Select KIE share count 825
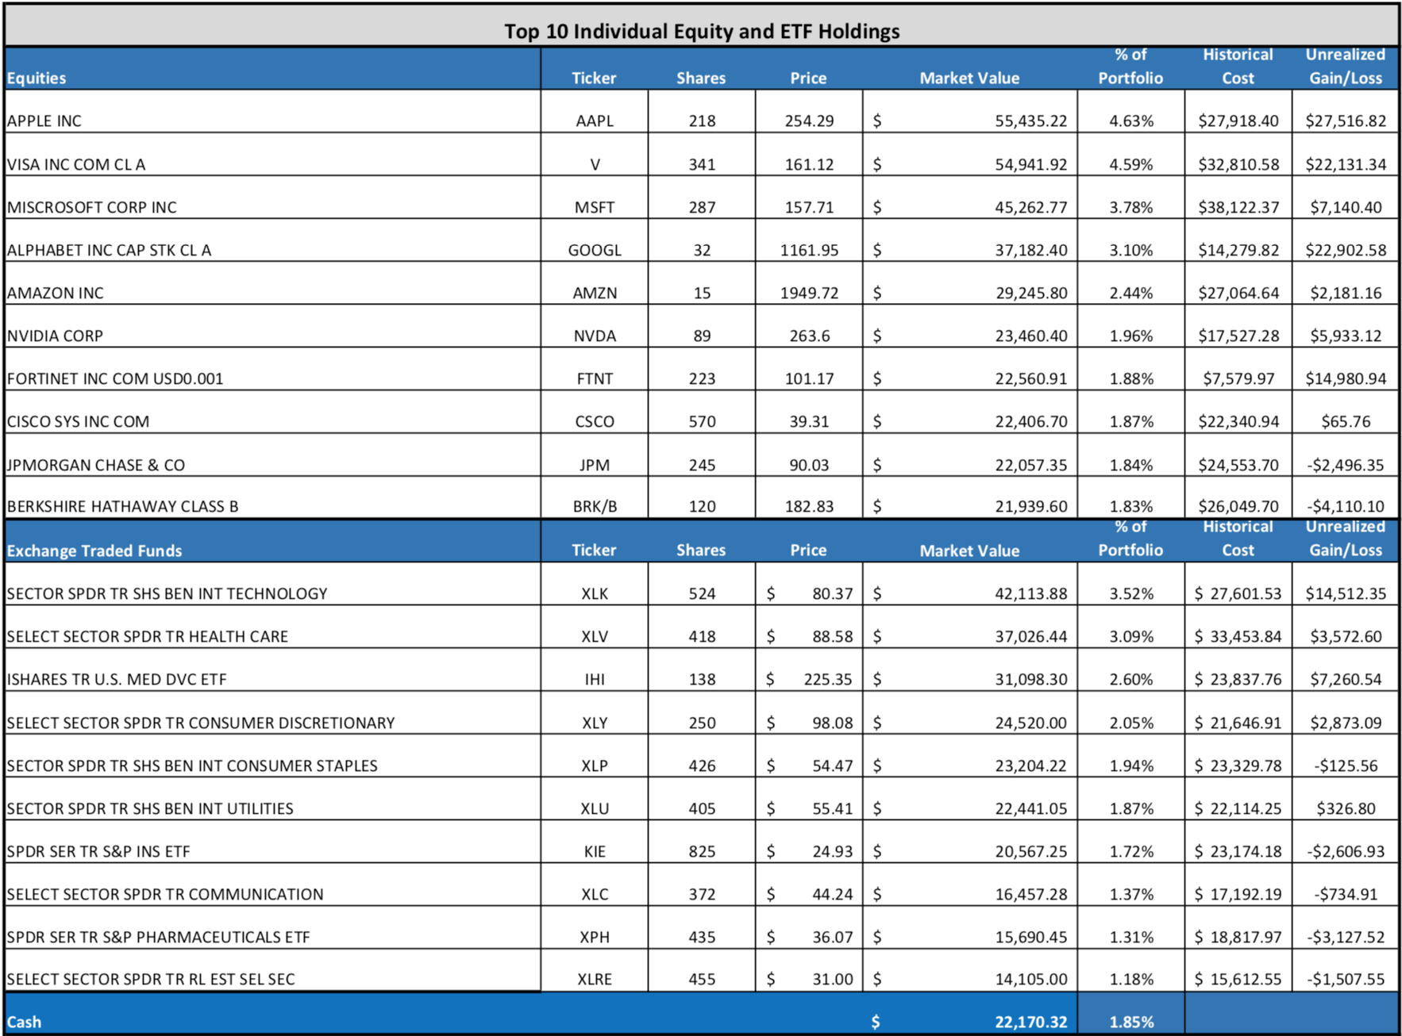Image resolution: width=1402 pixels, height=1036 pixels. click(x=702, y=851)
